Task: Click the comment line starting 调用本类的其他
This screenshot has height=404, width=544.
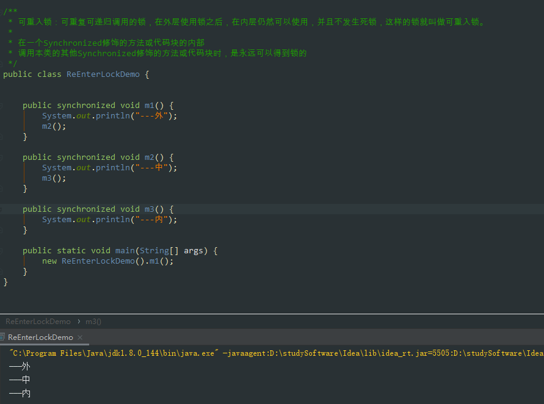Action: (162, 53)
